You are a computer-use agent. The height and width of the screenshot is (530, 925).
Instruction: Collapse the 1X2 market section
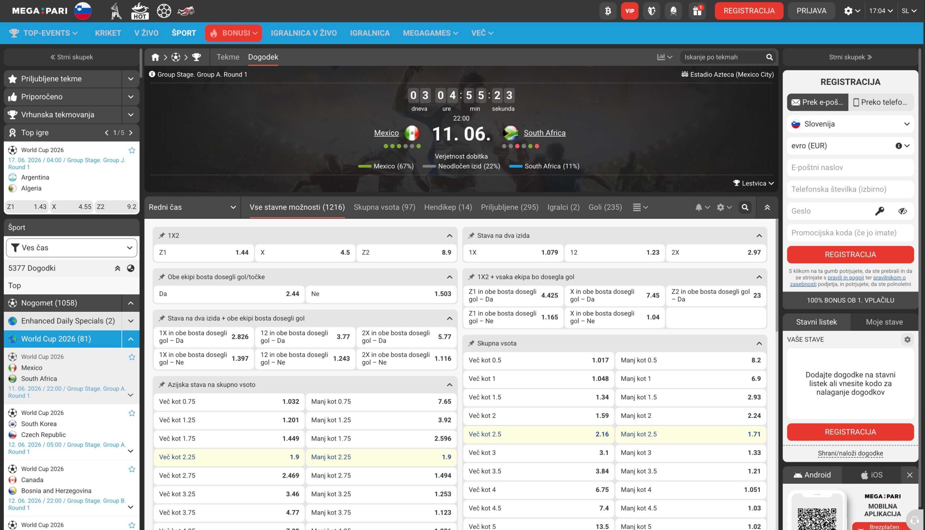click(x=449, y=236)
